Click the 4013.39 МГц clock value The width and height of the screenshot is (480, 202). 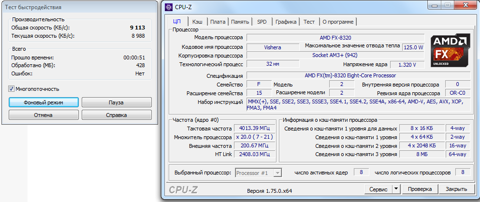click(255, 128)
